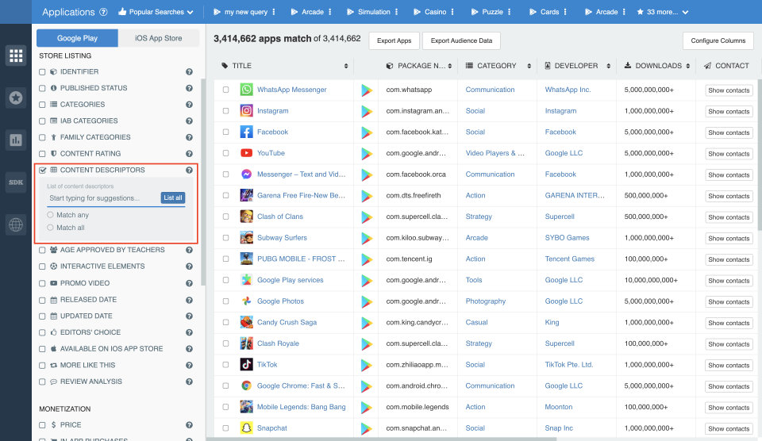Image resolution: width=762 pixels, height=441 pixels.
Task: Click help icon for CONTENT RATING filter
Action: (189, 154)
